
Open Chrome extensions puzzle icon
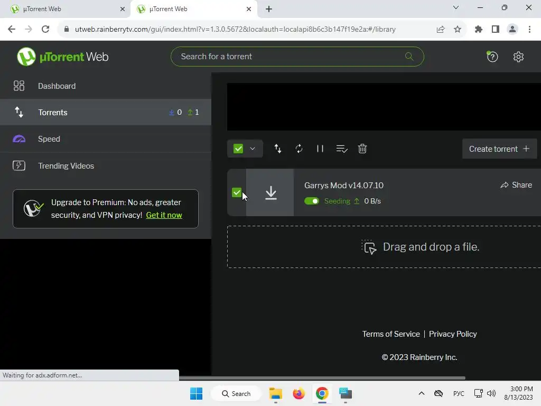tap(478, 30)
